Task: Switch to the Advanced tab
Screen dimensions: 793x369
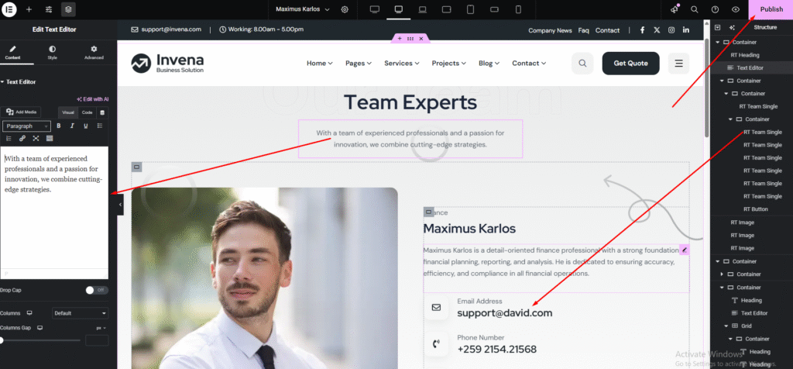Action: tap(94, 53)
